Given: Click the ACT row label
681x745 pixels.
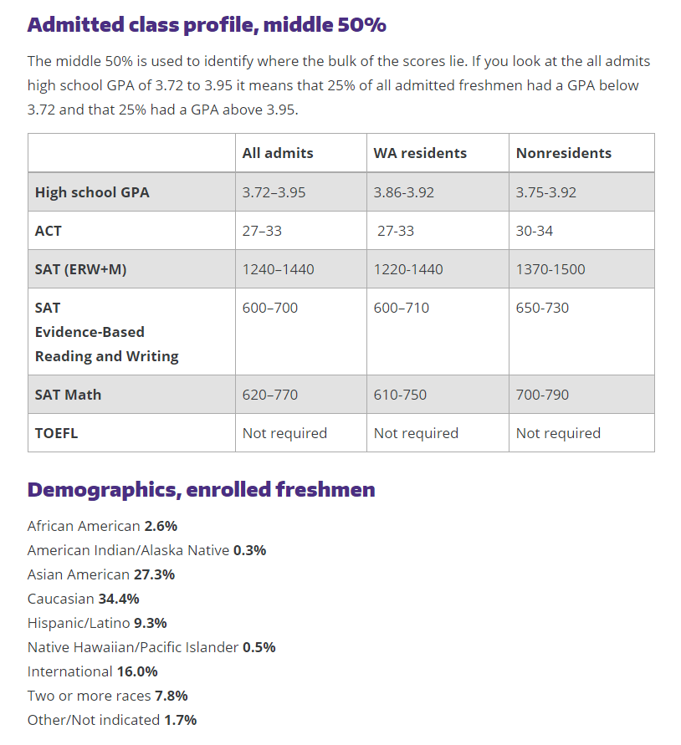Looking at the screenshot, I should pos(48,231).
